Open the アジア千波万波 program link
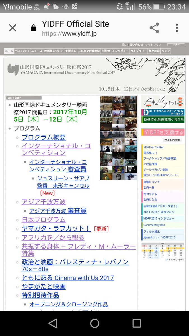Image resolution: width=189 pixels, height=336 pixels. click(x=44, y=202)
